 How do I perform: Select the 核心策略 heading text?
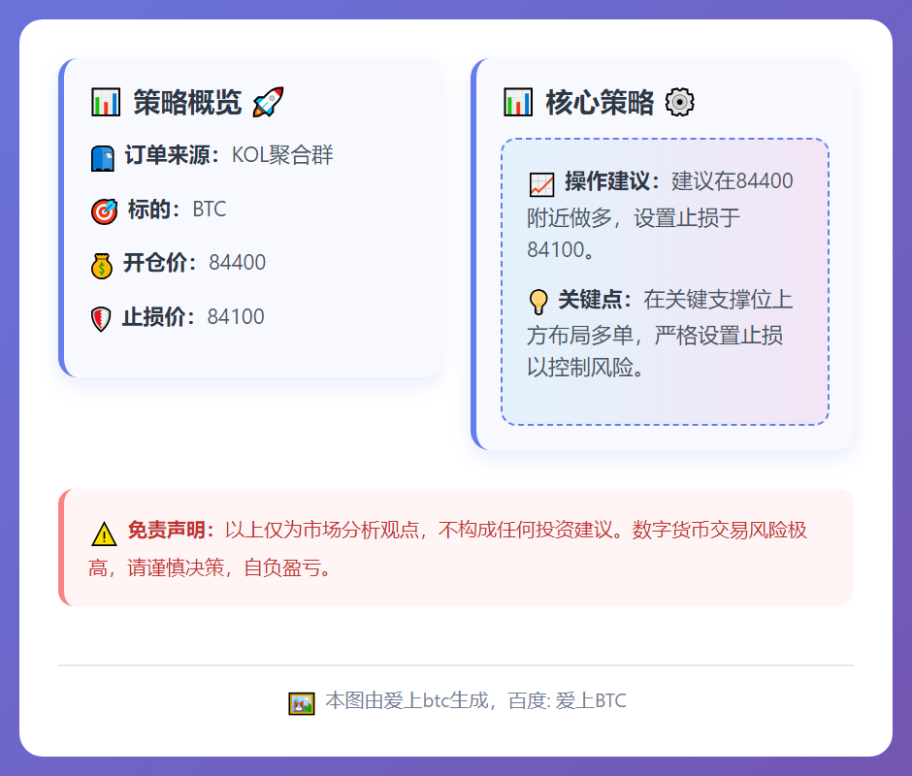pyautogui.click(x=600, y=103)
